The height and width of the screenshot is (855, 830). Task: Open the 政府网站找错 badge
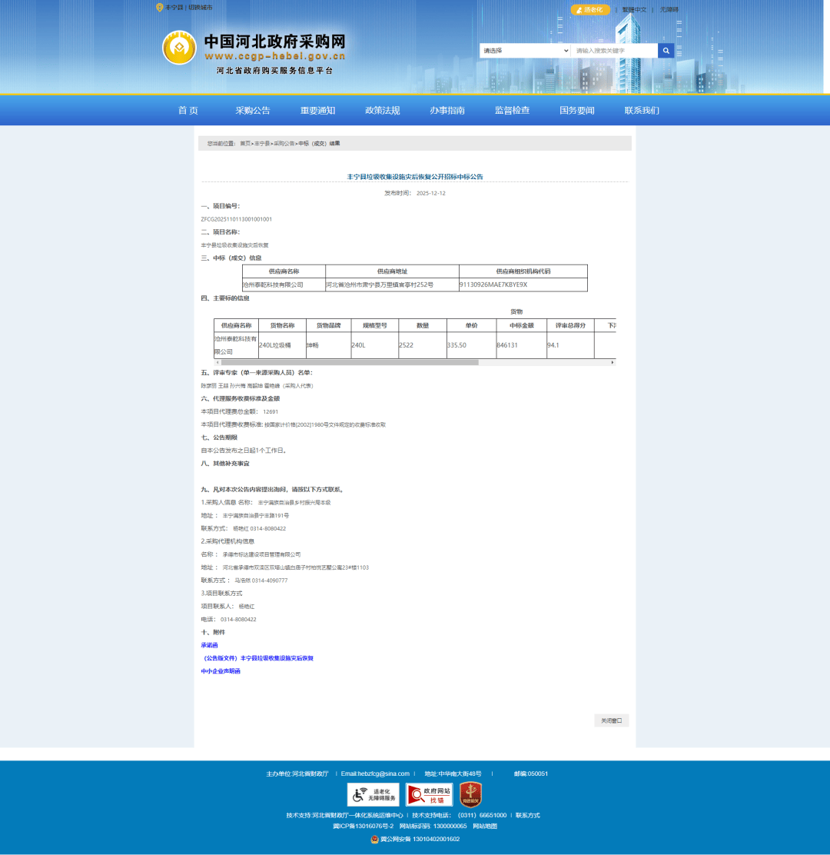click(429, 794)
